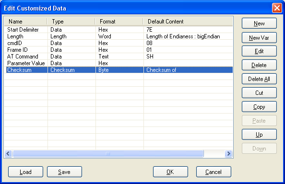Click the 08 default content cell
The image size is (285, 184).
click(188, 43)
